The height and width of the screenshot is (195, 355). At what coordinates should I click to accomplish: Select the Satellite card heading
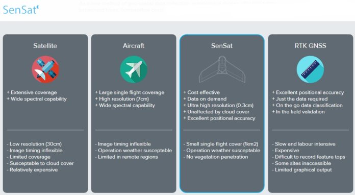45,46
